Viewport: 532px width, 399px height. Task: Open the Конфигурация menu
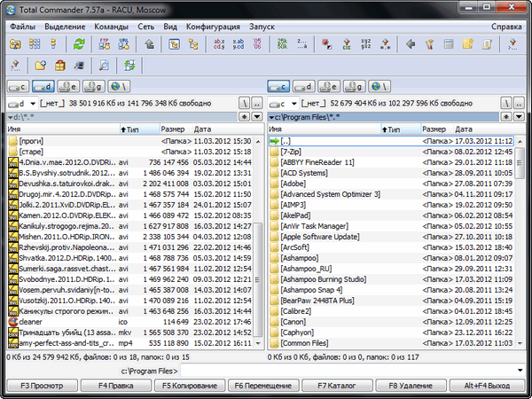213,27
